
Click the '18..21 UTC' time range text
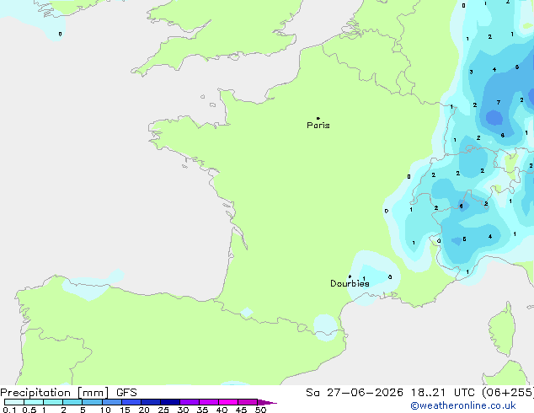tap(445, 393)
